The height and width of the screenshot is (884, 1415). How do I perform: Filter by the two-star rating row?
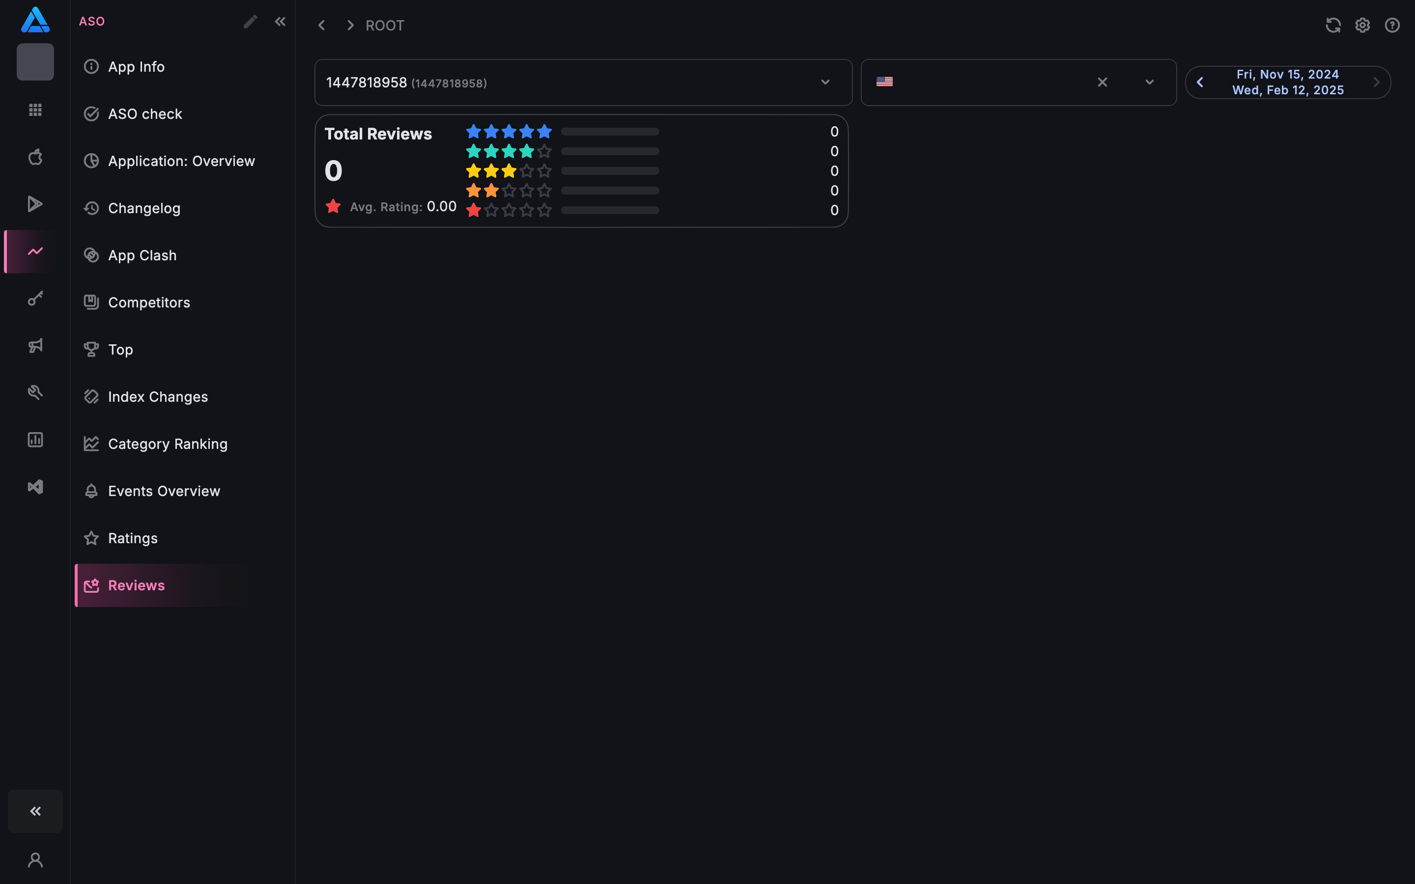click(652, 191)
